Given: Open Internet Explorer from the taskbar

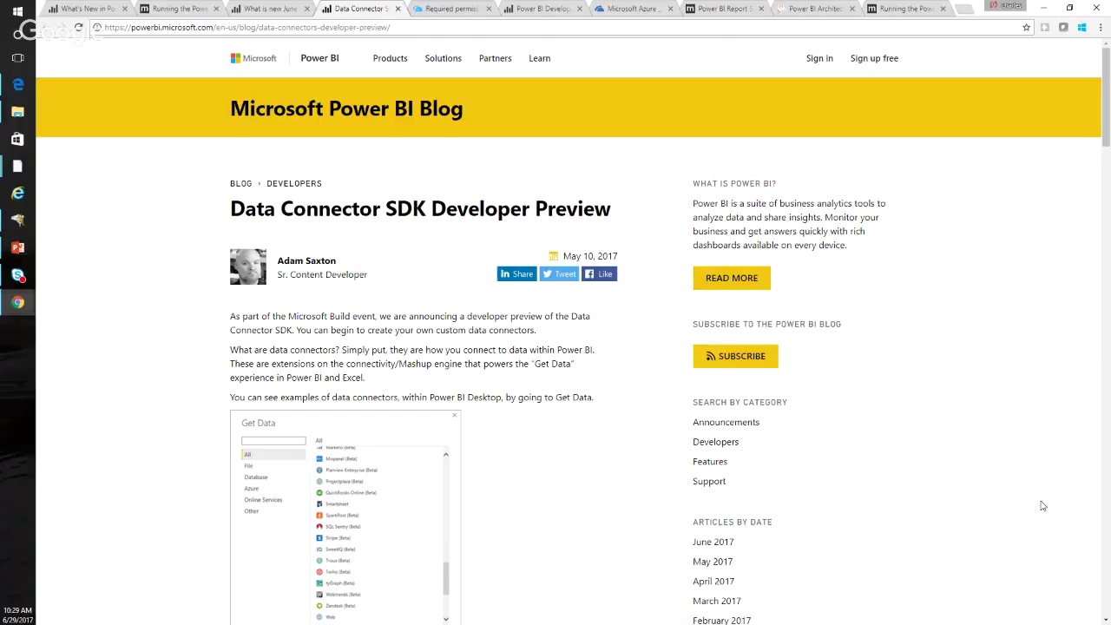Looking at the screenshot, I should coord(17,194).
